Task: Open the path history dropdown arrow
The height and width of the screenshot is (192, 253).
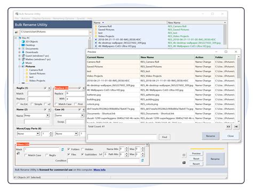Action: click(x=90, y=32)
